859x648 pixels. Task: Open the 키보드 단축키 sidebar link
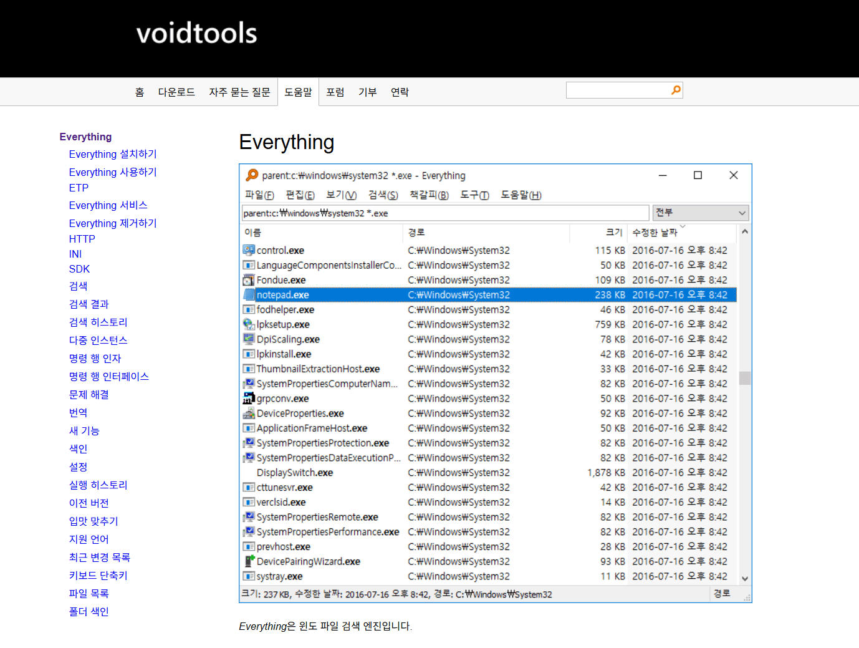[x=98, y=576]
